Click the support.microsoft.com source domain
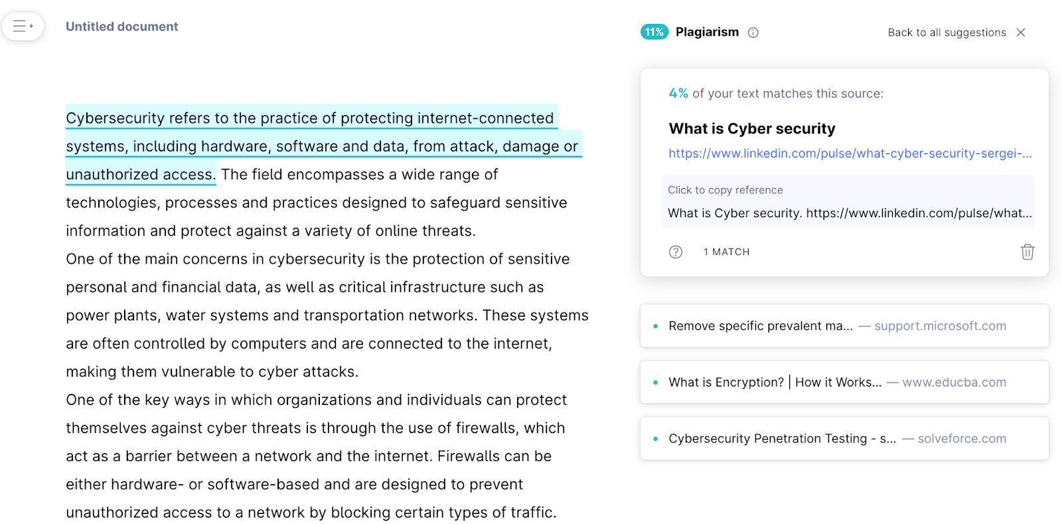Viewport: 1062px width, 524px height. pyautogui.click(x=940, y=326)
